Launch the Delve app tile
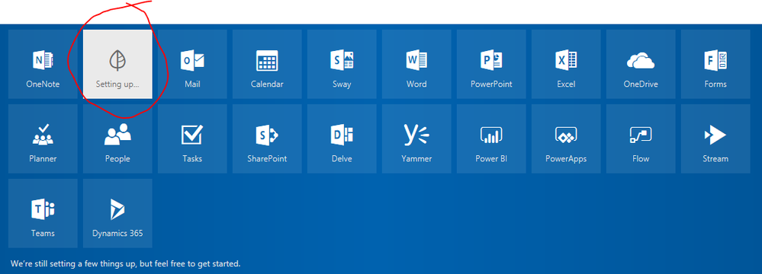The width and height of the screenshot is (762, 274). (x=342, y=139)
